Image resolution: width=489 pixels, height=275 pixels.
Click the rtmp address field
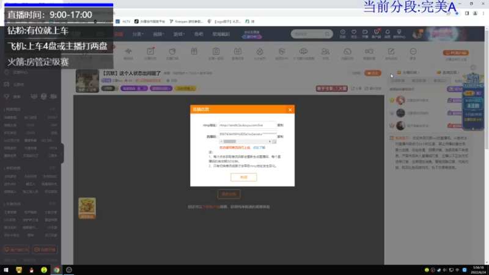248,125
